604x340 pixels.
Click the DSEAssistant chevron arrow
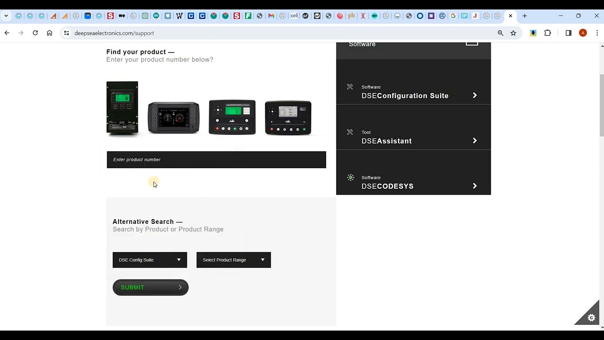coord(475,141)
